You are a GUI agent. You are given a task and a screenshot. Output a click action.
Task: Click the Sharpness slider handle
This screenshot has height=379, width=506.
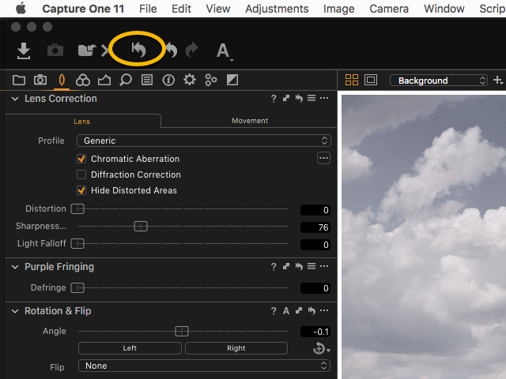(140, 227)
